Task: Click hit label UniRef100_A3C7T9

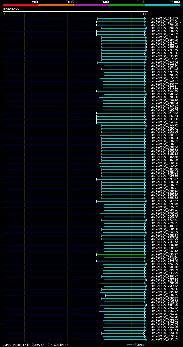Action: [x=164, y=56]
